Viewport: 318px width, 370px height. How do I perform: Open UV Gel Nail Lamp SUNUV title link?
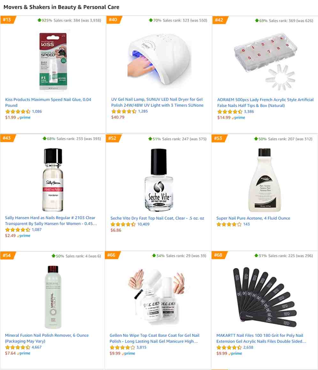pyautogui.click(x=157, y=102)
